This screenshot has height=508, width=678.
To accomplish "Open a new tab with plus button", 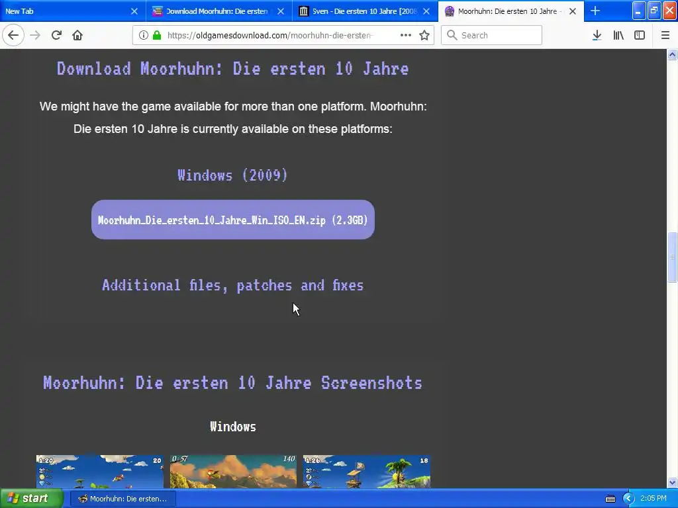I will pos(595,11).
